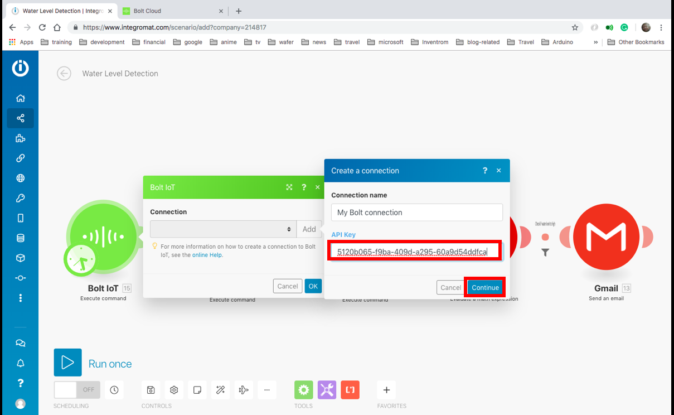Click the green Flow control tools gear
674x415 pixels.
click(303, 390)
